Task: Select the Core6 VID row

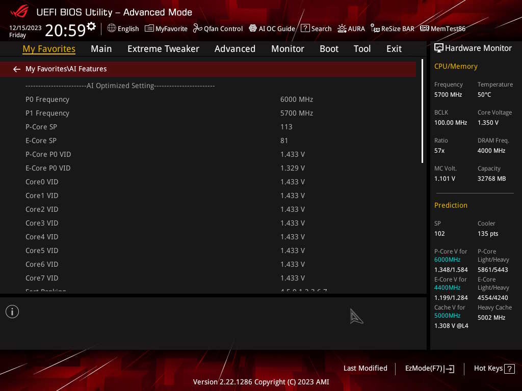Action: (208, 264)
